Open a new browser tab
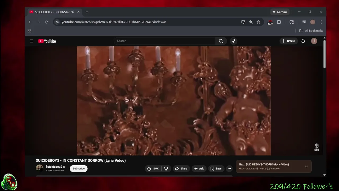The height and width of the screenshot is (191, 339). (x=87, y=12)
